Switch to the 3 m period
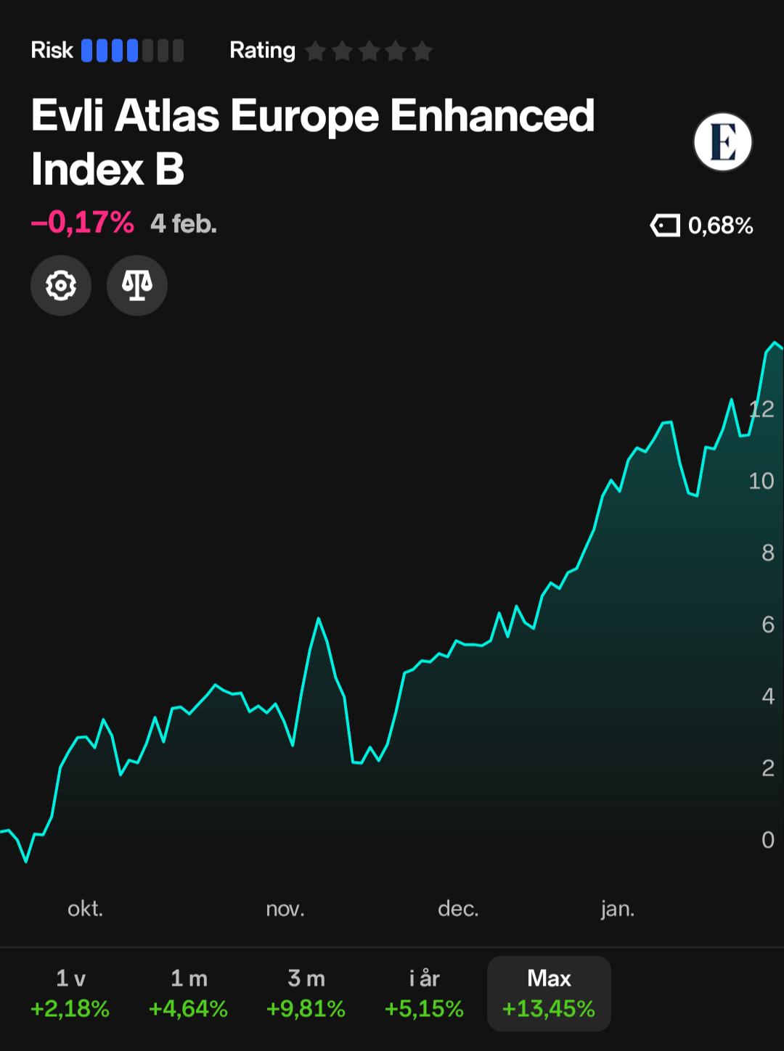Viewport: 784px width, 1051px height. pos(306,994)
